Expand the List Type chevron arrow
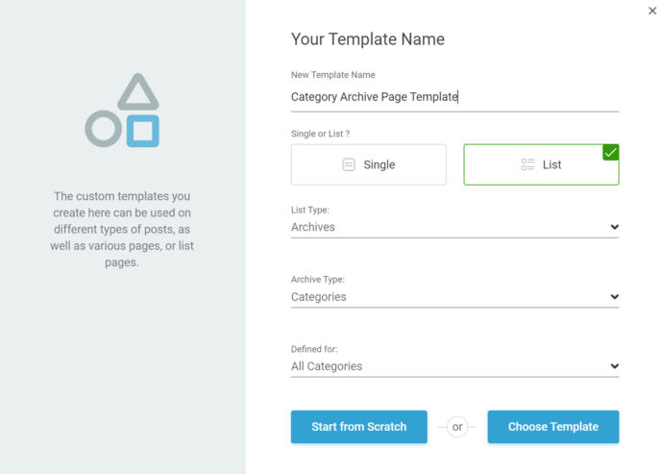Viewport: 661px width, 474px height. pyautogui.click(x=615, y=227)
